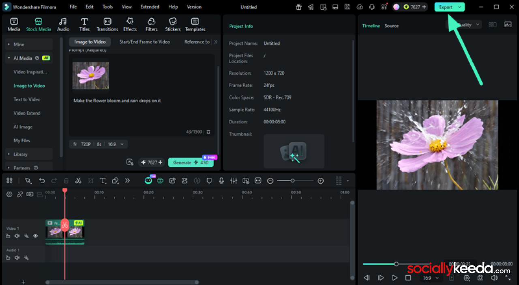The width and height of the screenshot is (519, 285).
Task: Zoom out the timeline with minus icon
Action: click(x=270, y=181)
